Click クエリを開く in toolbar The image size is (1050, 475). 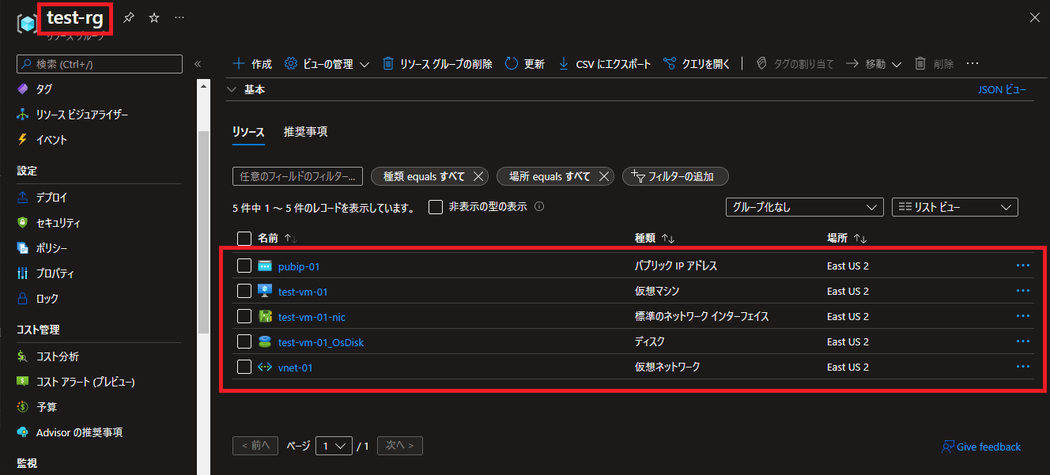(x=697, y=64)
